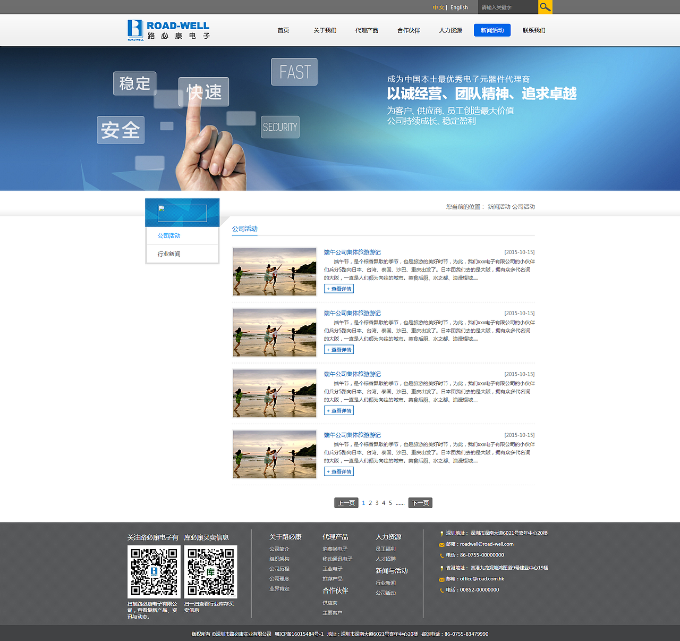Go to page 1 in pagination
This screenshot has width=680, height=641.
363,503
